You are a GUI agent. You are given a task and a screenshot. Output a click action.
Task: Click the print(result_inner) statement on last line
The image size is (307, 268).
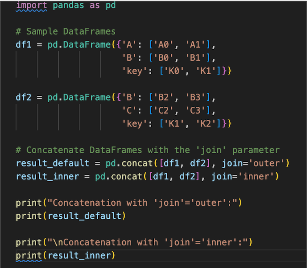pyautogui.click(x=65, y=255)
